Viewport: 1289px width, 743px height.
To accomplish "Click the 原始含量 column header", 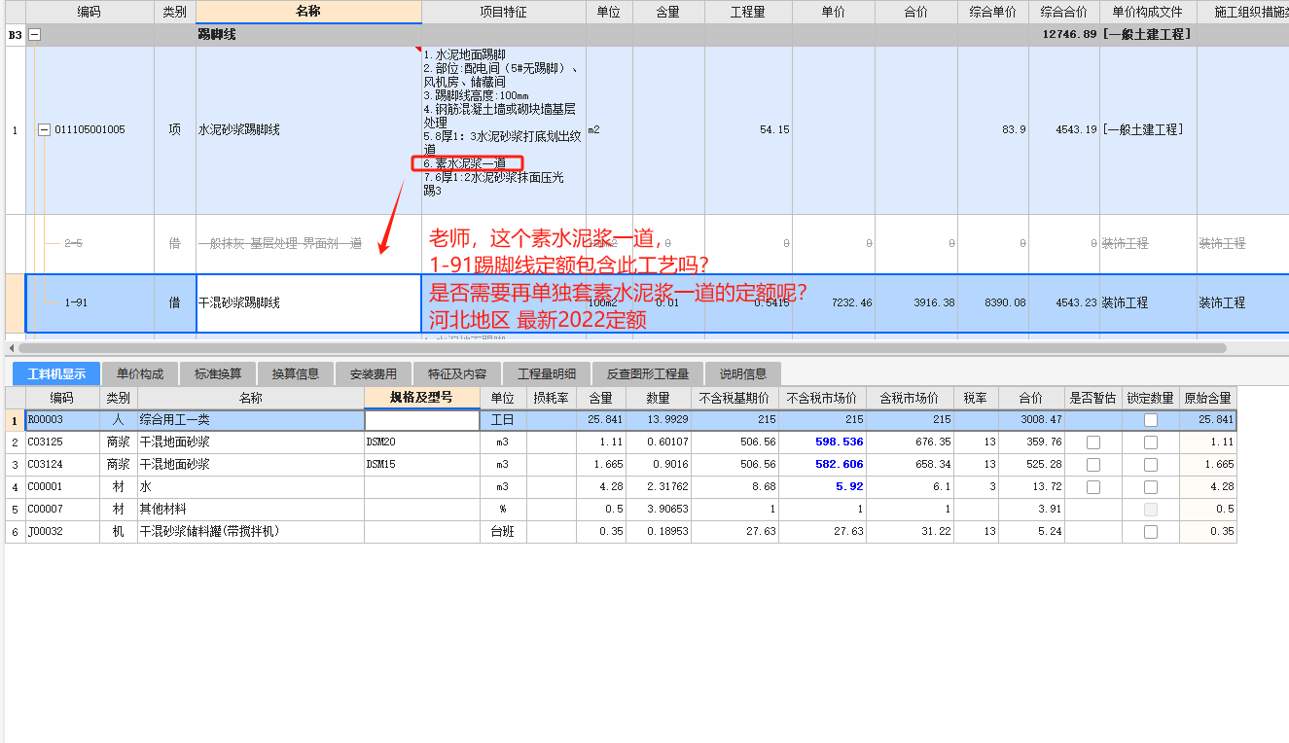I will coord(1208,397).
